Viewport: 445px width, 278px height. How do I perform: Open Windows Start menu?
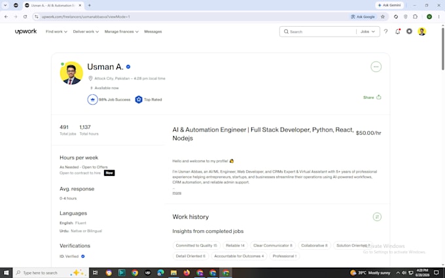coord(6,273)
